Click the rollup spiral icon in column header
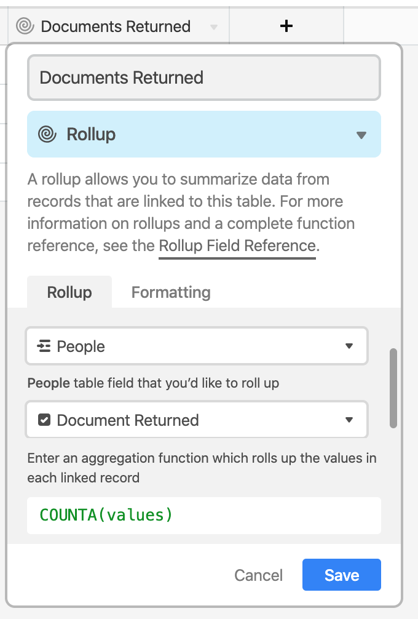Viewport: 418px width, 619px height. pos(25,26)
